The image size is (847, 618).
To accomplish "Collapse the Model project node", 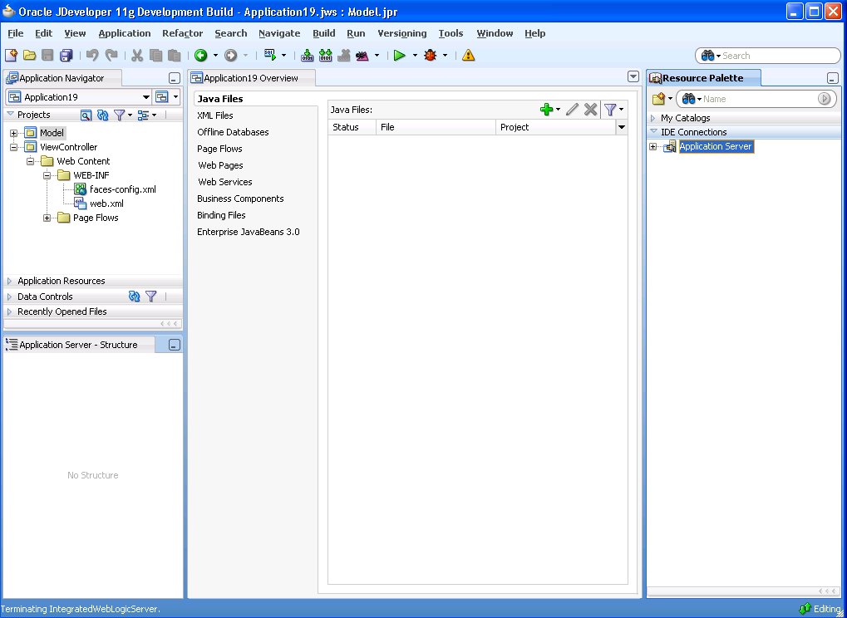I will pyautogui.click(x=12, y=132).
